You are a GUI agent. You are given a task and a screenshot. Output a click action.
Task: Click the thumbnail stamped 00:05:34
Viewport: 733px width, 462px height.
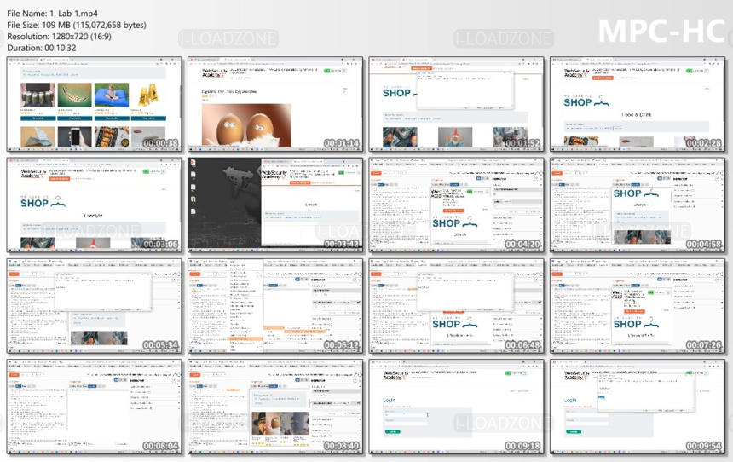pyautogui.click(x=95, y=306)
